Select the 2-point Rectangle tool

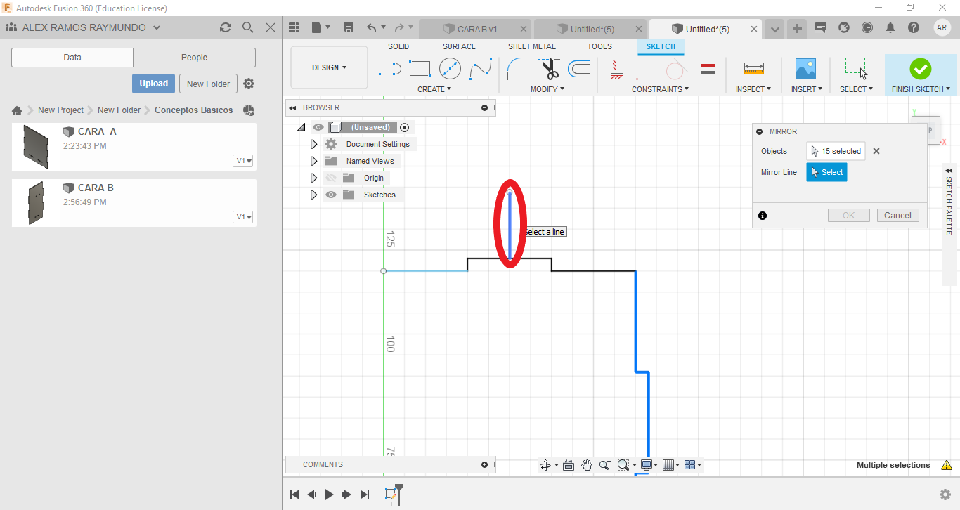420,69
